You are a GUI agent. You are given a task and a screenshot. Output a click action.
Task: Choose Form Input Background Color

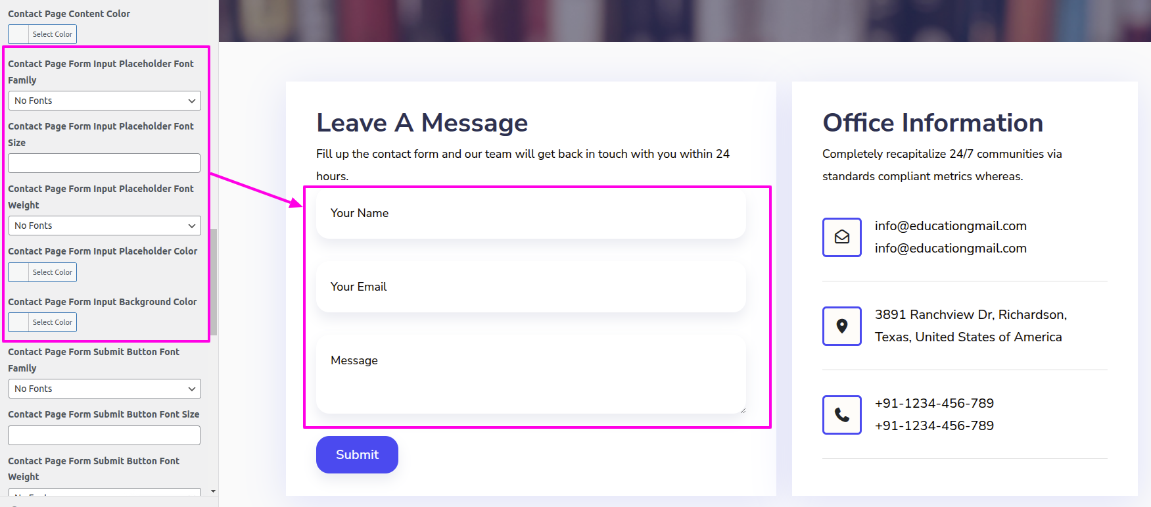[x=43, y=322]
